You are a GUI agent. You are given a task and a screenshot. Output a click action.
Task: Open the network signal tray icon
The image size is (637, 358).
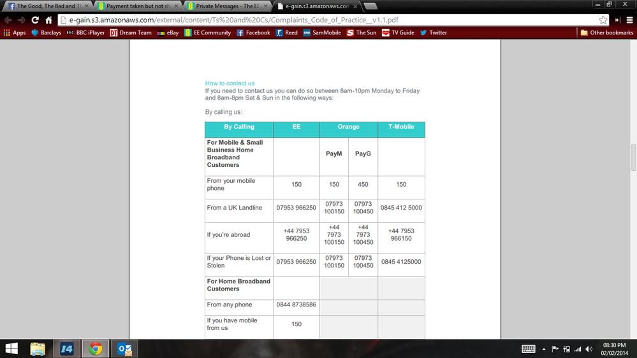click(577, 348)
